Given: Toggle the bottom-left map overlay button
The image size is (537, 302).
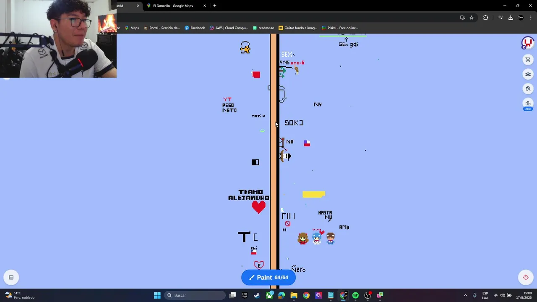Looking at the screenshot, I should [x=11, y=277].
